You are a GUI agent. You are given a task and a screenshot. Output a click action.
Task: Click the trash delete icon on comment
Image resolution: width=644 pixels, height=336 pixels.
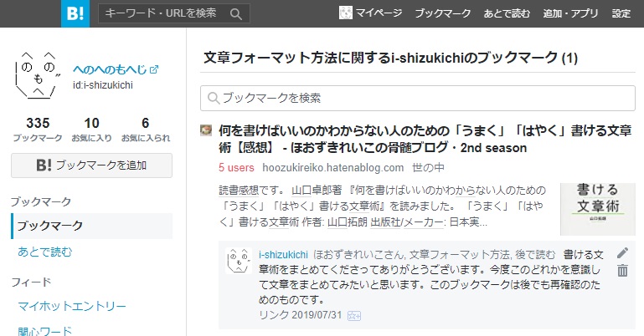(x=622, y=271)
